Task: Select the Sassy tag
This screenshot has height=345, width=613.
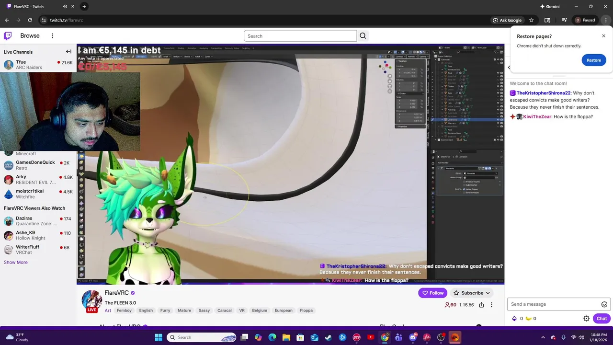Action: [x=204, y=310]
